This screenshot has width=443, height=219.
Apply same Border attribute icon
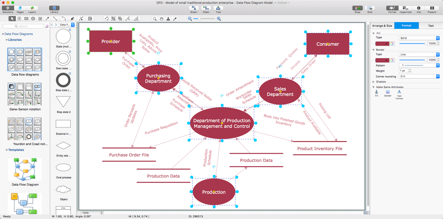click(x=388, y=93)
